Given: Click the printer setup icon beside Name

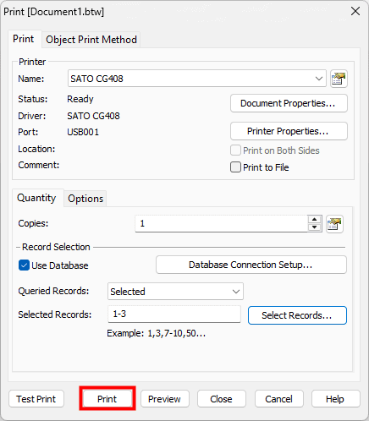Looking at the screenshot, I should [339, 79].
